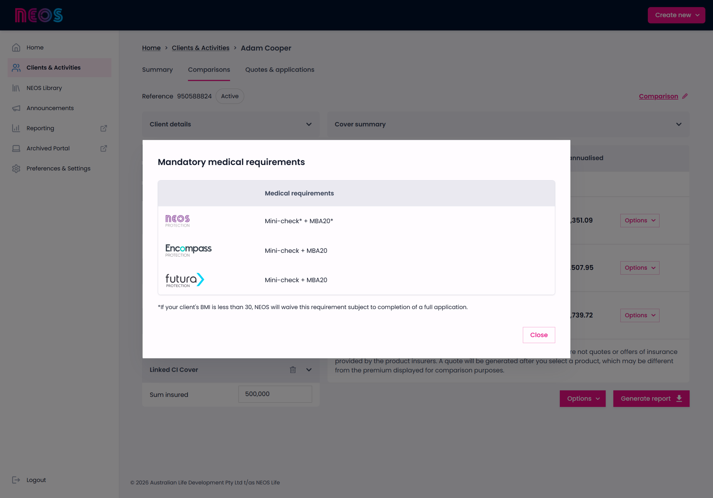Image resolution: width=713 pixels, height=498 pixels.
Task: Open the bottom magenta Options dropdown
Action: (x=583, y=399)
